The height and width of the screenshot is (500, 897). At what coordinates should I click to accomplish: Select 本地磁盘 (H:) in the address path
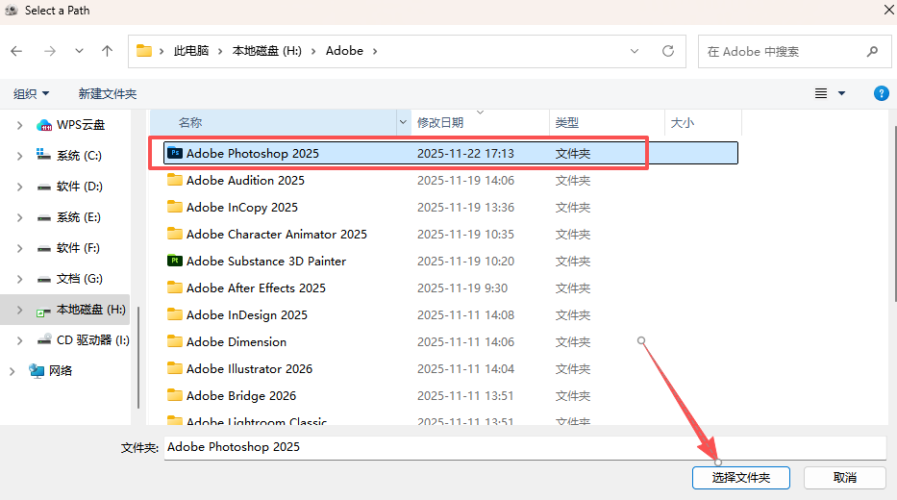266,51
